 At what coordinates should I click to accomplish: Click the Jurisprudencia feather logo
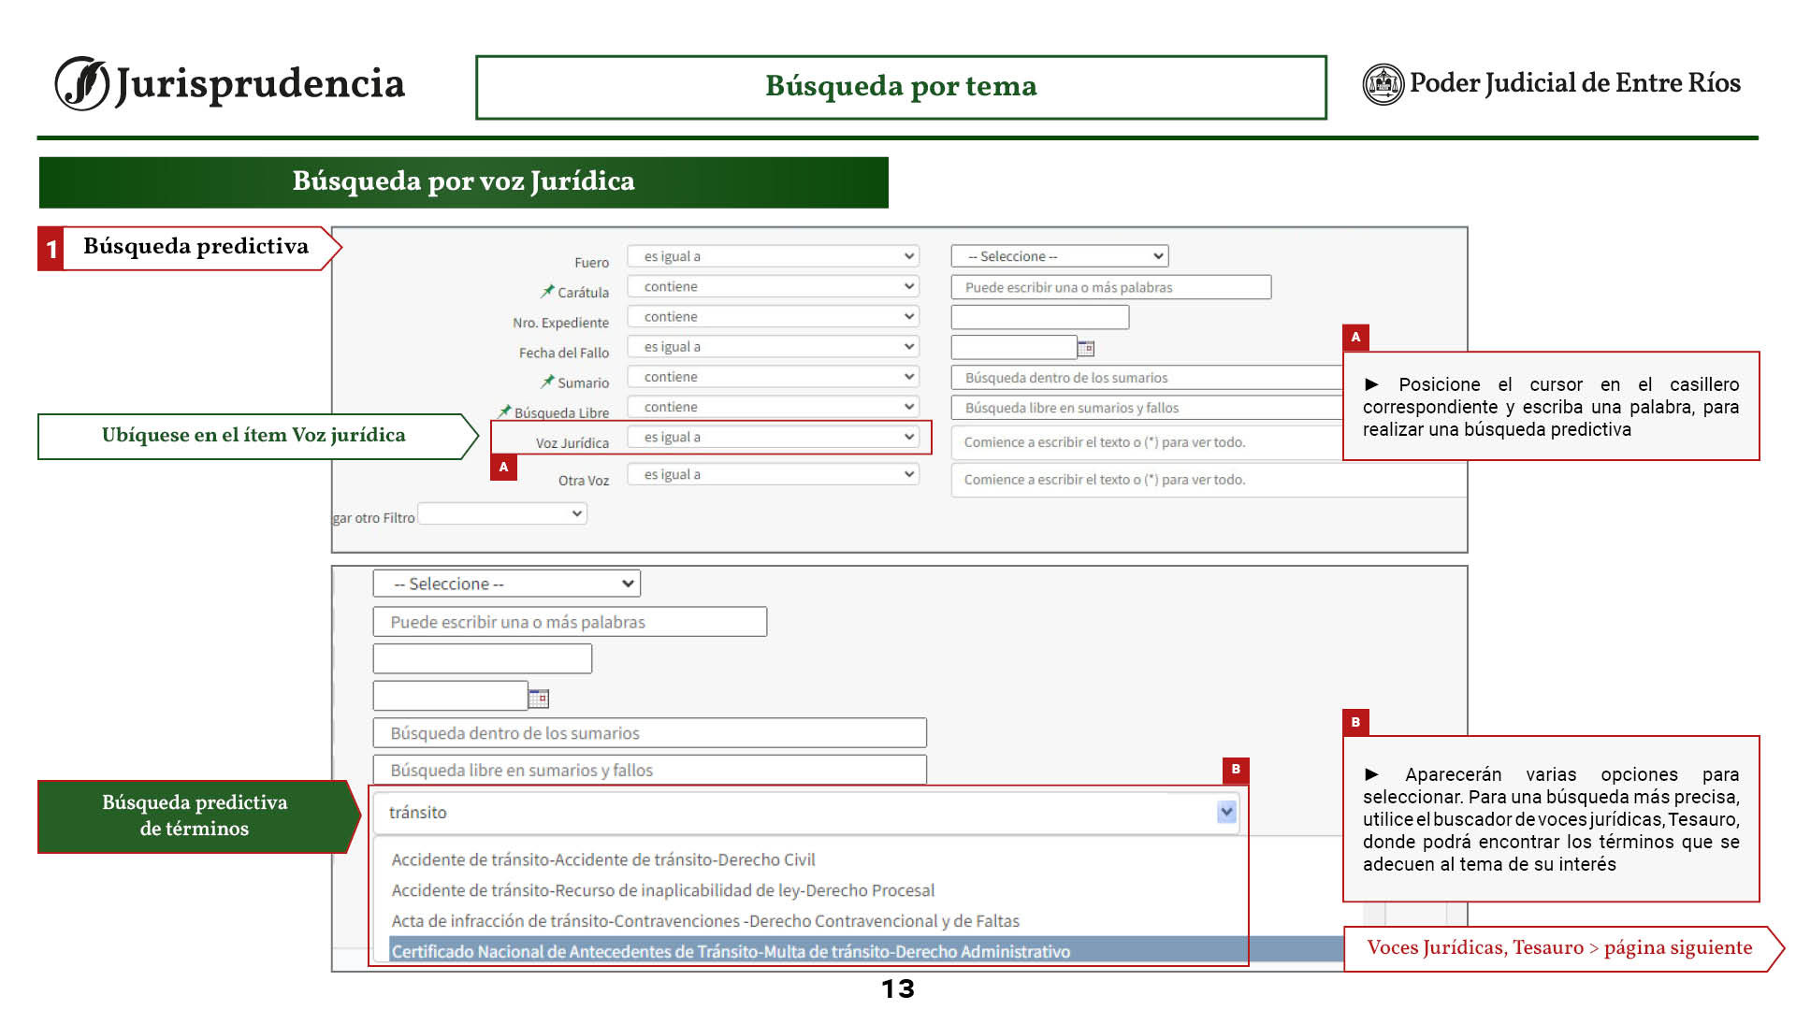pos(82,83)
